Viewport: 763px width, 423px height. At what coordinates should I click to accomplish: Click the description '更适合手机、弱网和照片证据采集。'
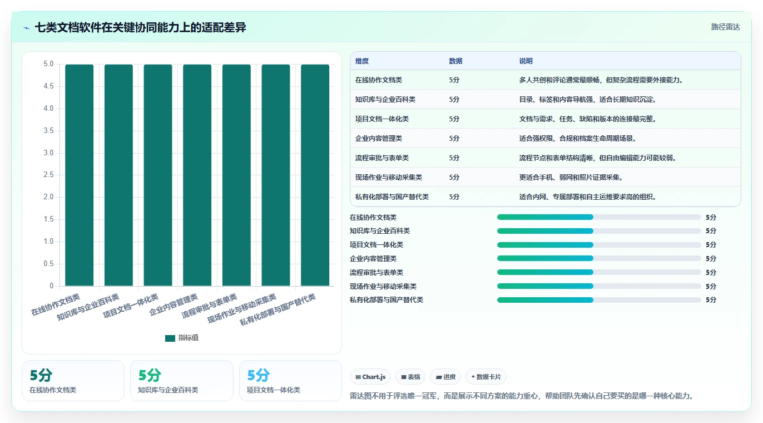[571, 178]
